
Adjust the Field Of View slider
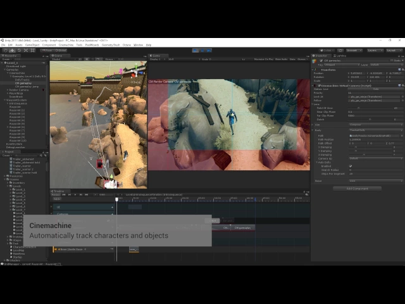370,108
